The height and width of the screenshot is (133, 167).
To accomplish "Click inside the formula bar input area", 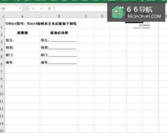I will pos(81,8).
